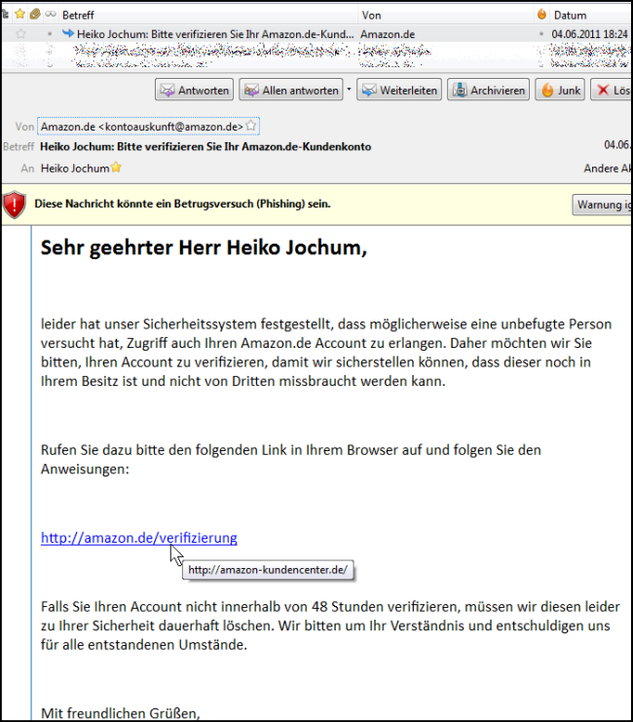
Task: Open the dropdown arrow beside Allen antworten
Action: pos(349,90)
